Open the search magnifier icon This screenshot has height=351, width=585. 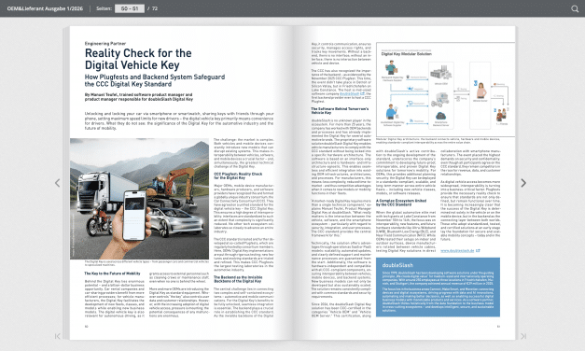pyautogui.click(x=575, y=8)
